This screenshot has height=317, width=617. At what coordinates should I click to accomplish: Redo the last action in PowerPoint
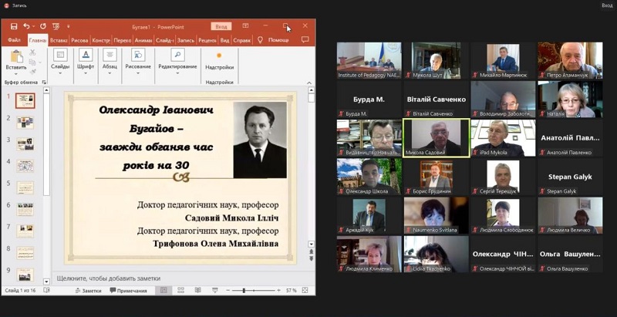tap(43, 26)
